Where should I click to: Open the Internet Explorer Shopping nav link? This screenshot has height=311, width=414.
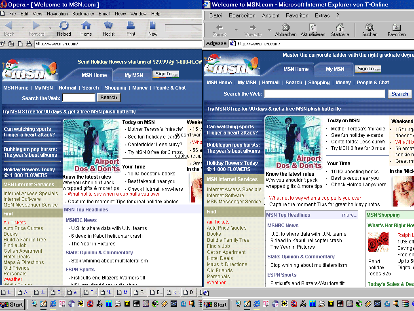[319, 83]
